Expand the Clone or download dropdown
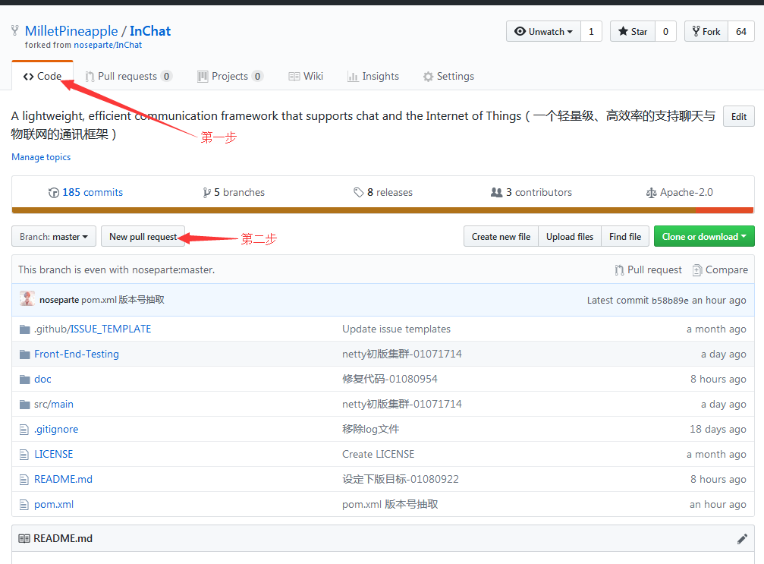The image size is (764, 564). 704,236
